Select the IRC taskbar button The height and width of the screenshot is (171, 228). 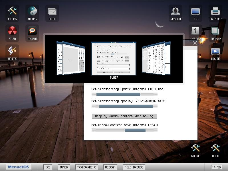(x=48, y=167)
